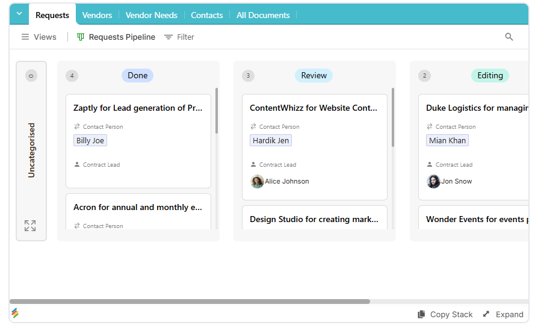Viewport: 541px width, 328px height.
Task: Click Alice Johnson's avatar
Action: pos(257,181)
